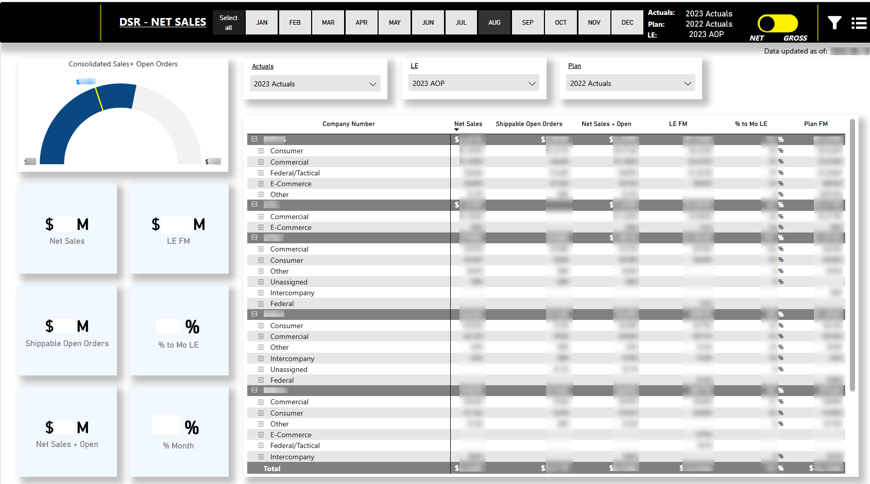This screenshot has height=484, width=870.
Task: Open the Actuals dropdown showing 2023 Actuals
Action: point(315,84)
